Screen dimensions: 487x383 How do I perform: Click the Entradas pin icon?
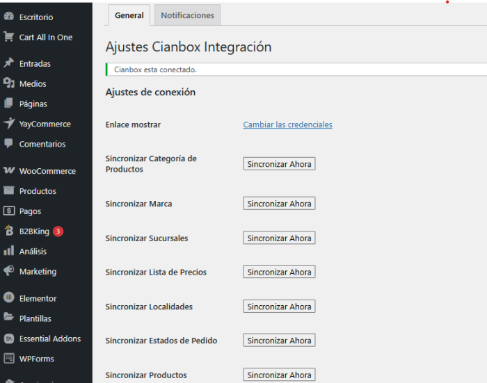8,63
